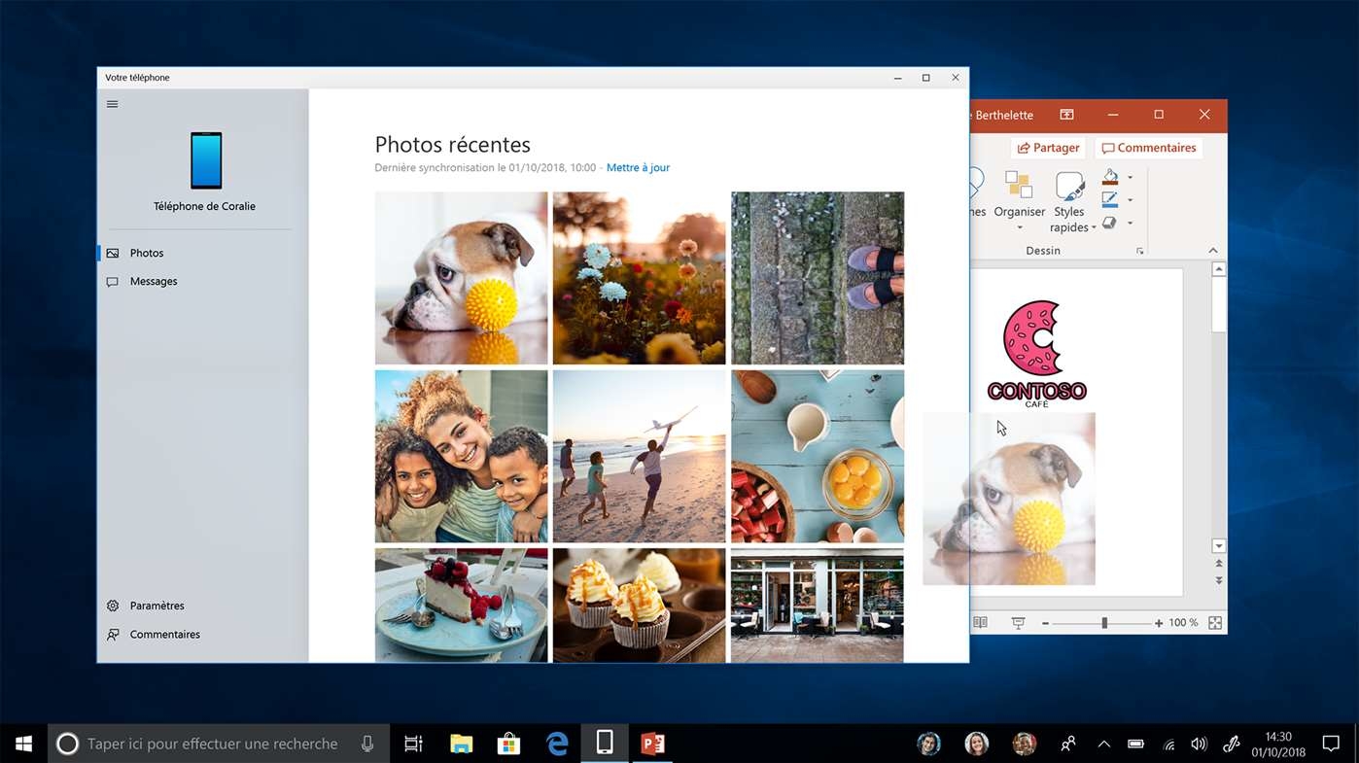Select Messages in the phone sidebar

154,282
